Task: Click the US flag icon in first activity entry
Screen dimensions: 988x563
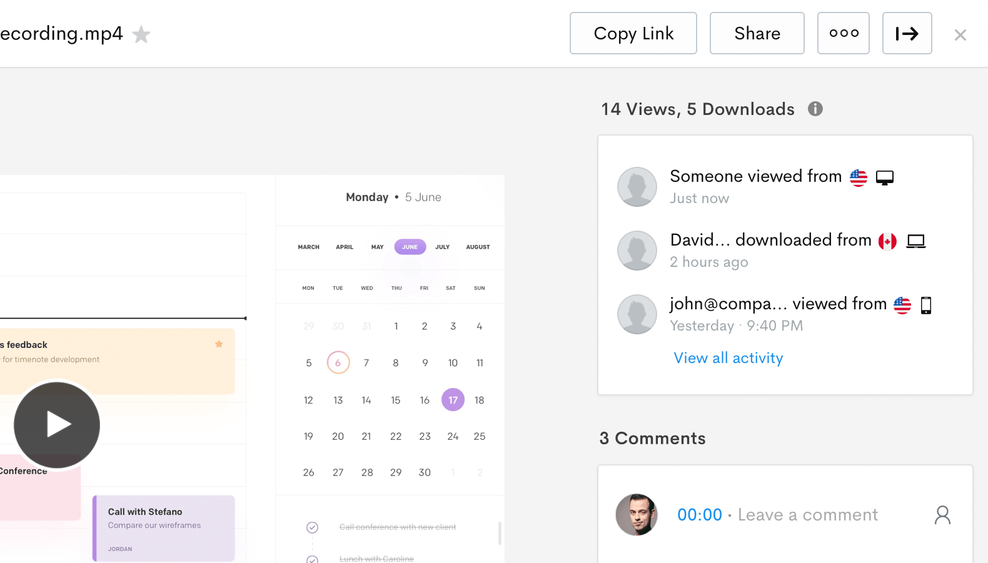Action: click(x=858, y=178)
